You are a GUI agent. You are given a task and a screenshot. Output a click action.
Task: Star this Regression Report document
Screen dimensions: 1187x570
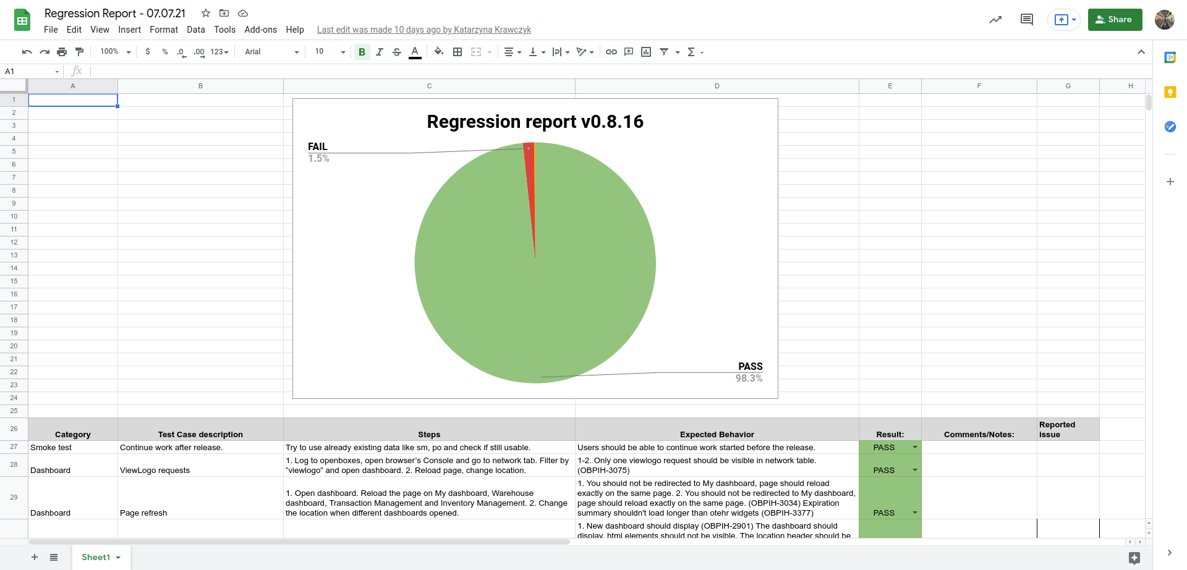click(x=206, y=13)
